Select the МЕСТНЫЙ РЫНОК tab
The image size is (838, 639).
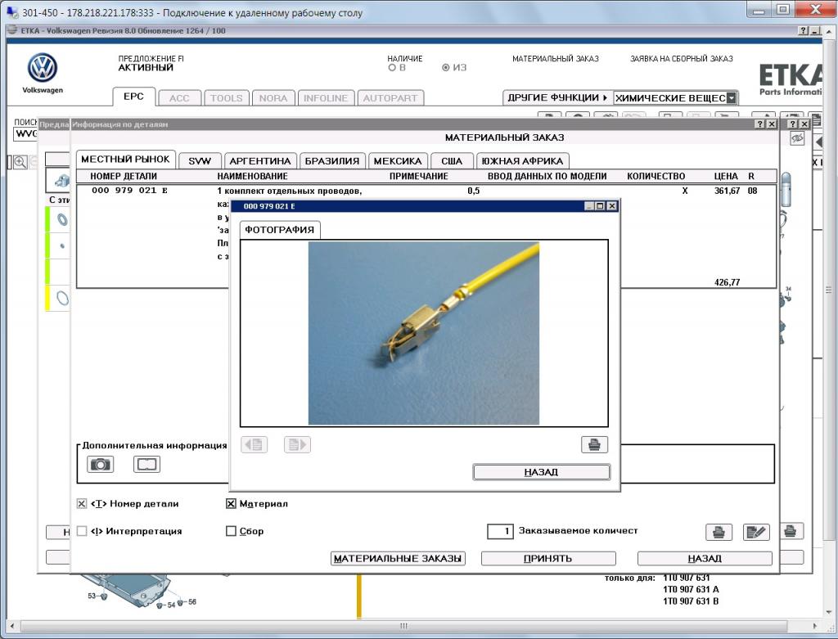(125, 160)
